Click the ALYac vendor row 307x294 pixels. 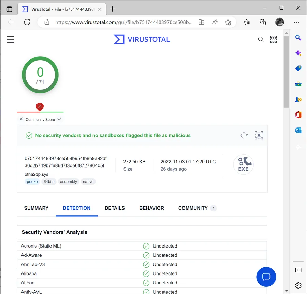(142, 283)
